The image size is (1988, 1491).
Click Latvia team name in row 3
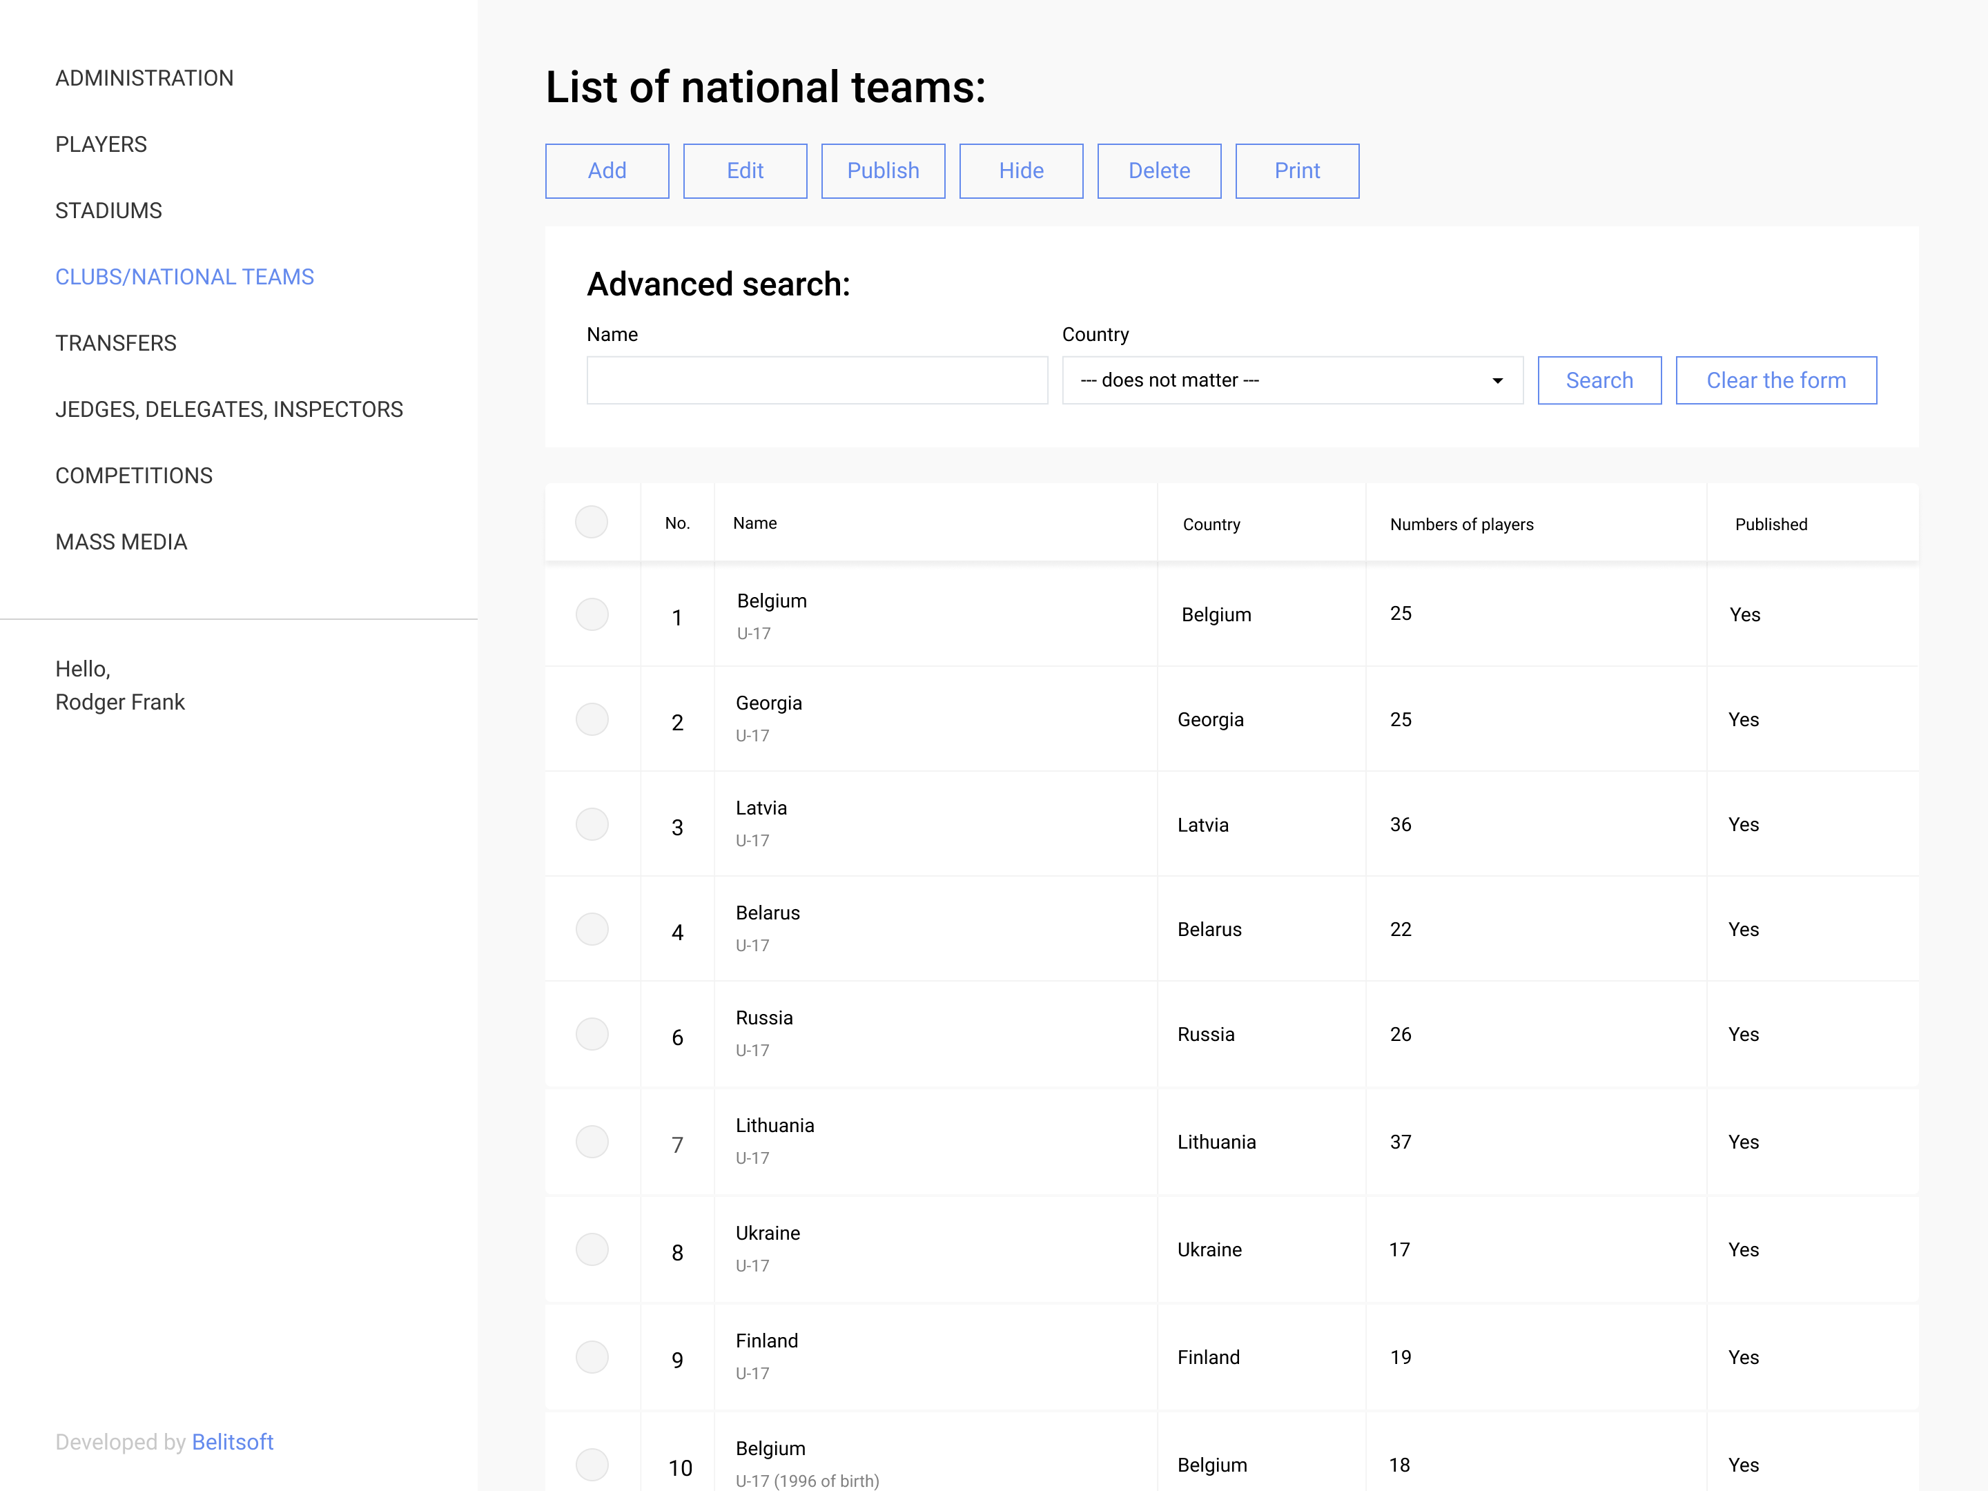pyautogui.click(x=761, y=808)
